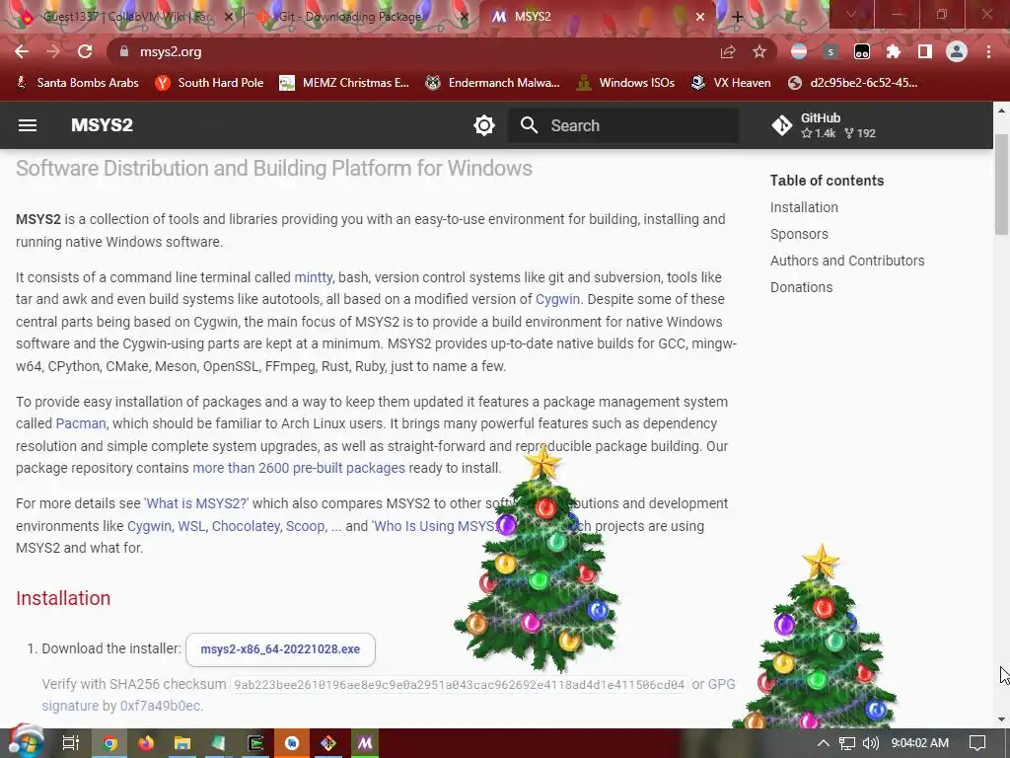Click the page vertical scrollbar thumb
This screenshot has width=1010, height=758.
click(1002, 185)
